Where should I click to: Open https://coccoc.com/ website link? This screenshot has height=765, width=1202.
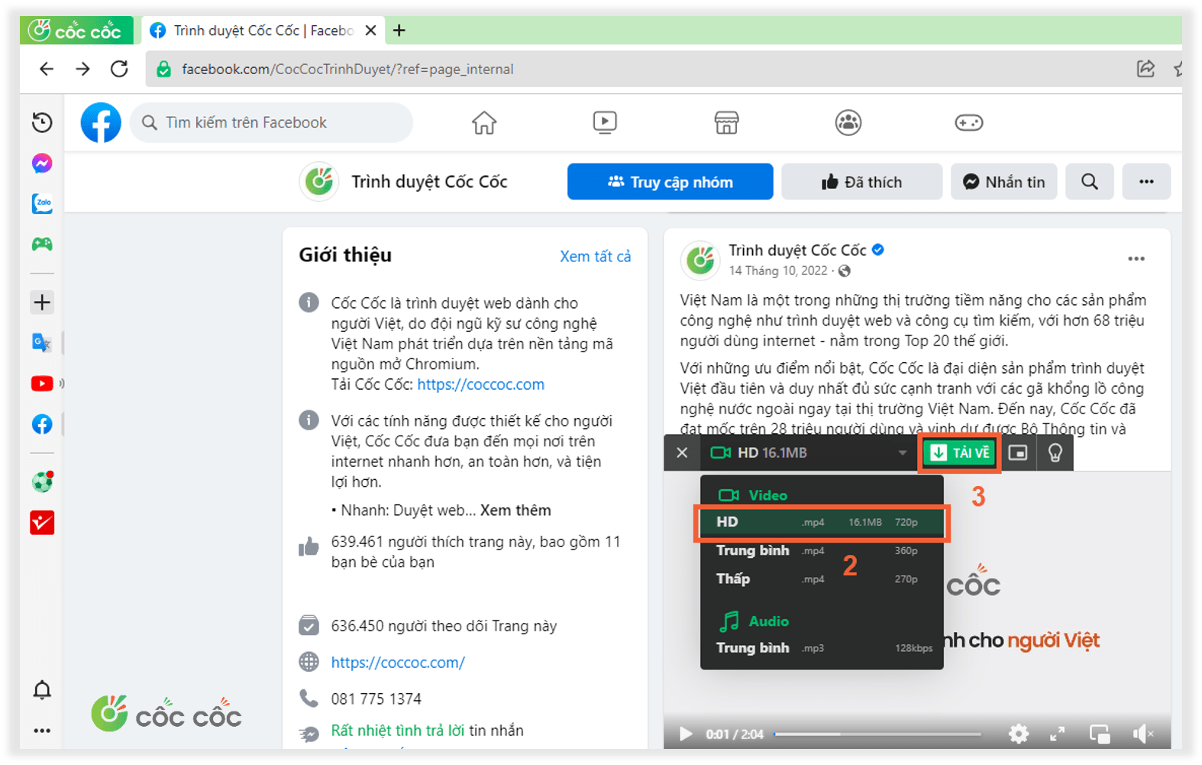click(398, 663)
